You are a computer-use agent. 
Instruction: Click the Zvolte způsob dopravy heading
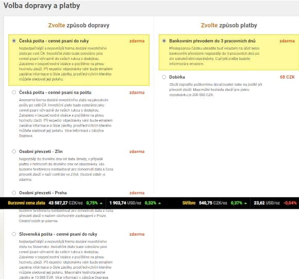point(78,25)
